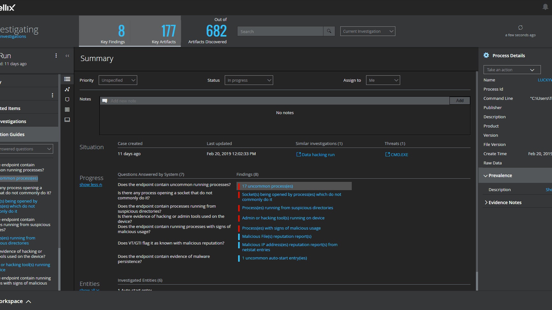Click the refresh icon above 'a few seconds ago'

pos(520,28)
